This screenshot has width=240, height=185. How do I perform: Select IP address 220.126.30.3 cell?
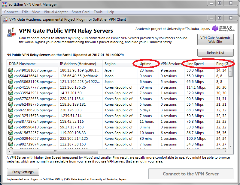point(80,110)
